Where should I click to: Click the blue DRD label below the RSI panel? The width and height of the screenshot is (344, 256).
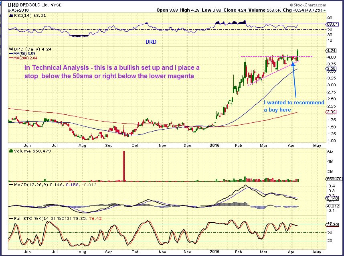151,42
